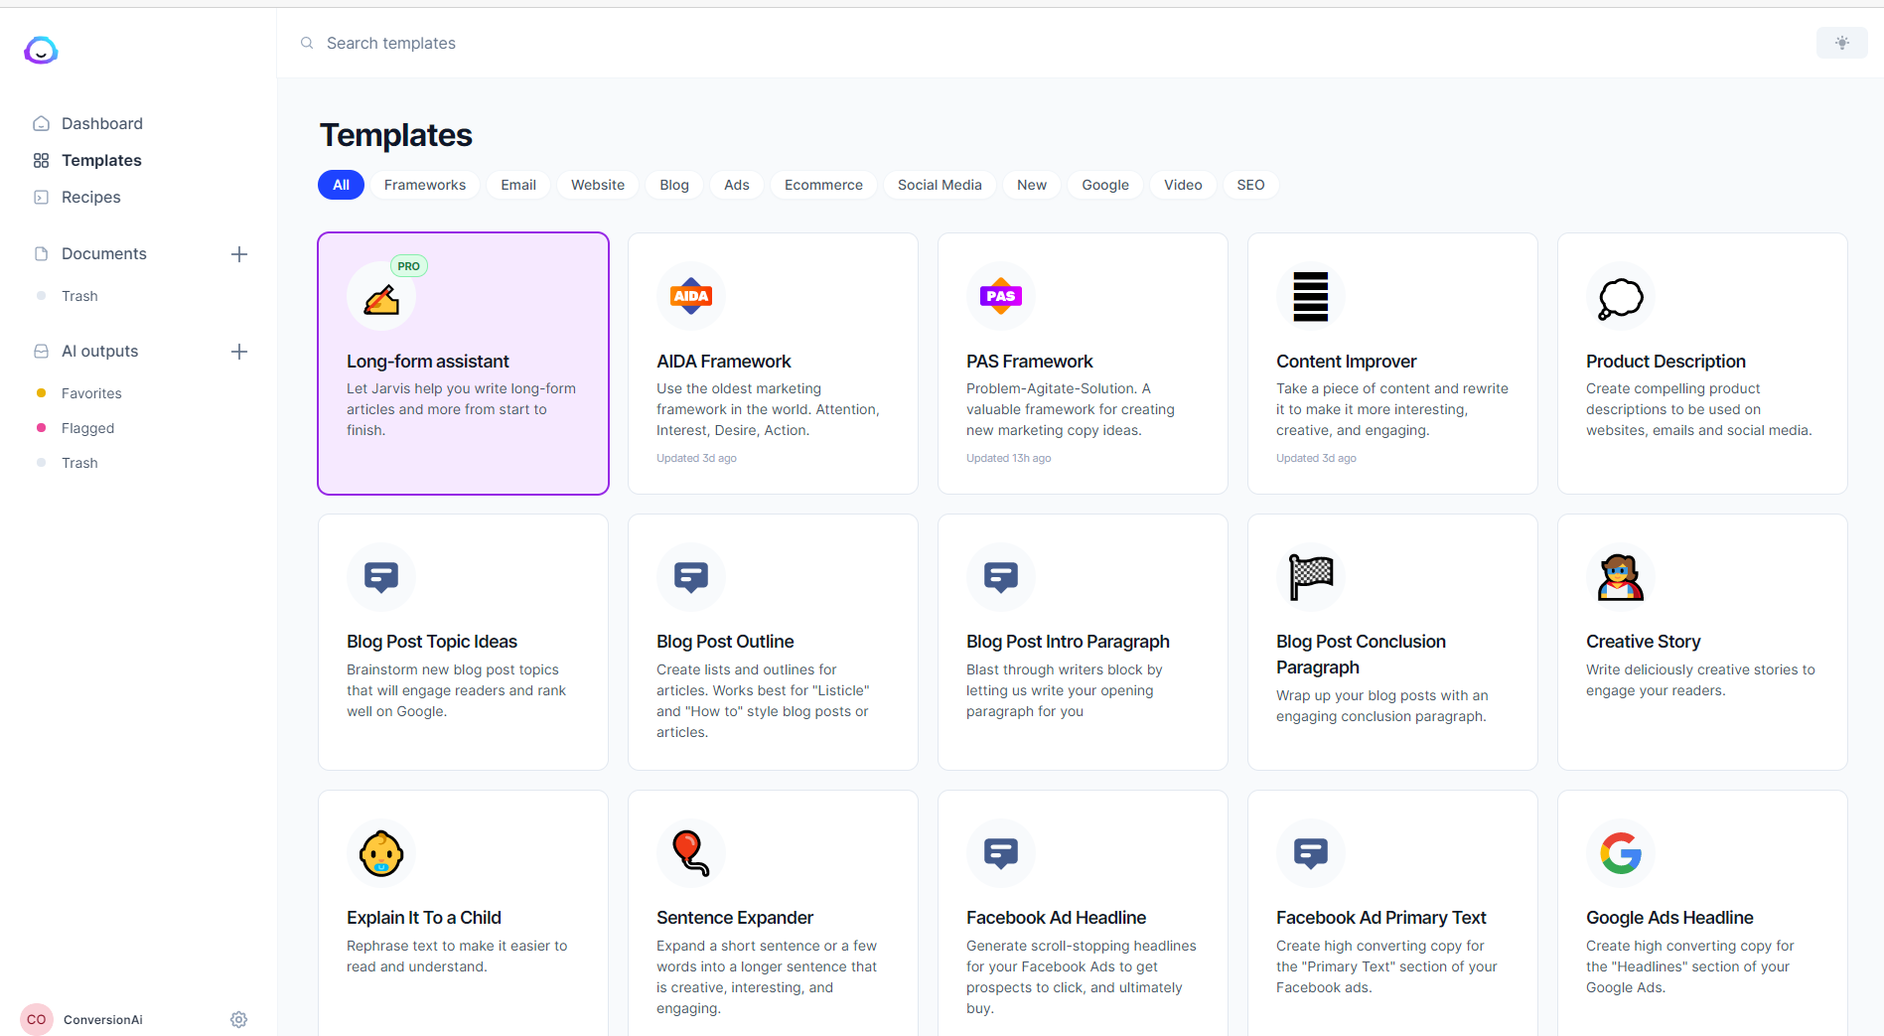
Task: Open settings gear next to ConversionAi
Action: pos(238,1019)
